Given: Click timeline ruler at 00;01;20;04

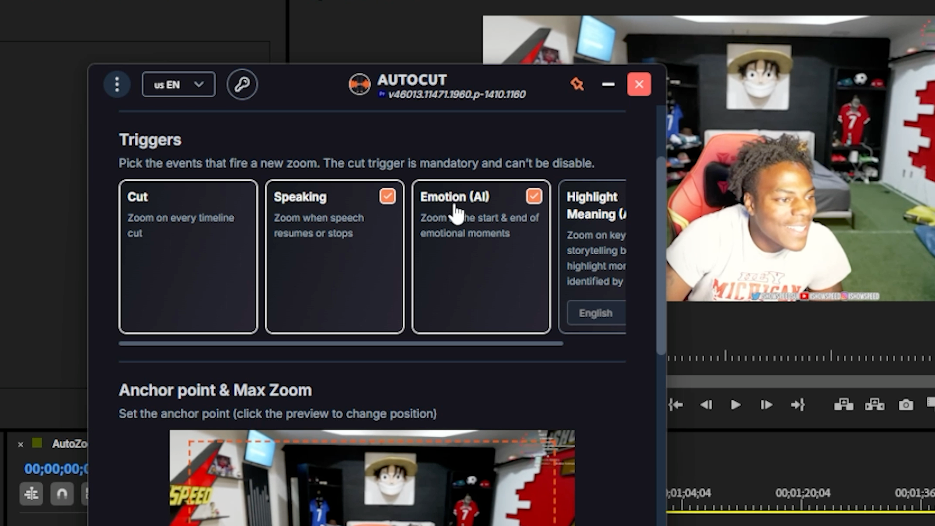Looking at the screenshot, I should pos(803,493).
